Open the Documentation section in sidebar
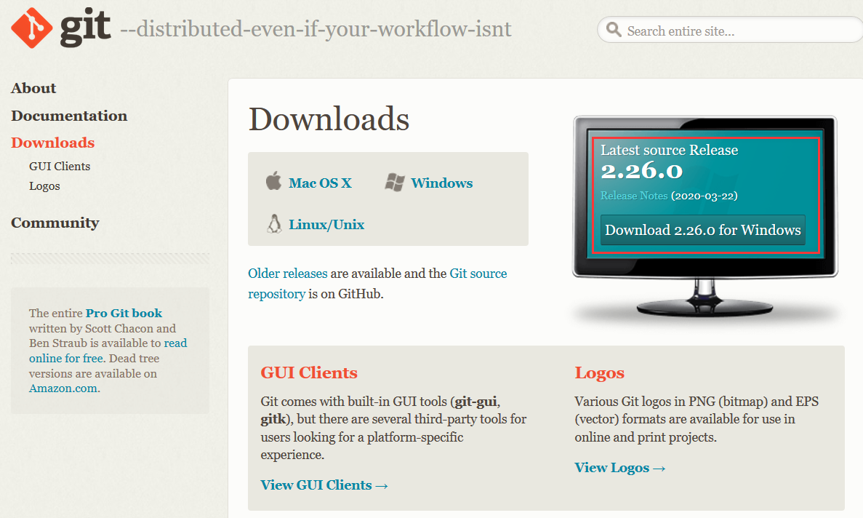Viewport: 863px width, 518px height. click(x=69, y=116)
